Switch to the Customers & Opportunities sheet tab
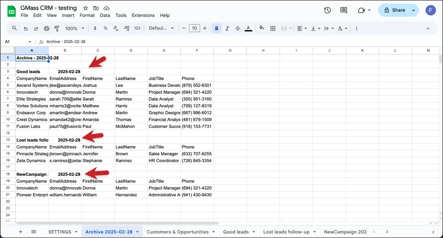The width and height of the screenshot is (443, 238). 178,232
